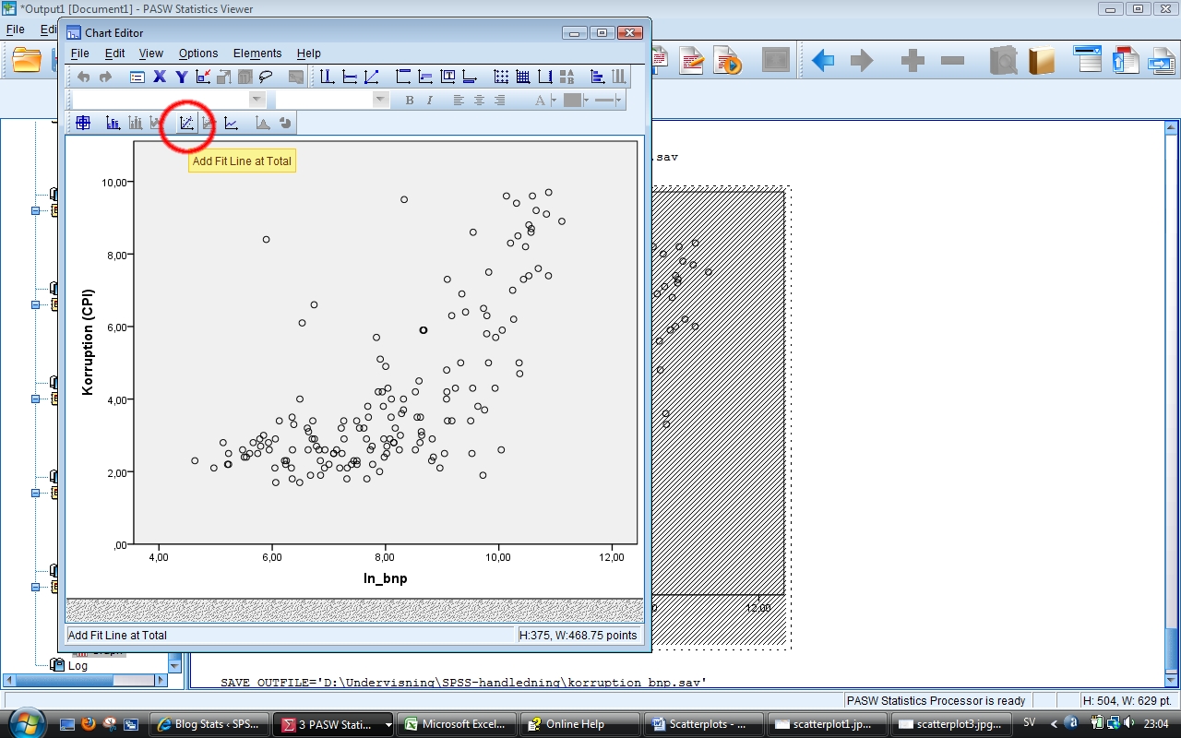Open the font size dropdown
Screen dimensions: 1181x738
click(380, 98)
